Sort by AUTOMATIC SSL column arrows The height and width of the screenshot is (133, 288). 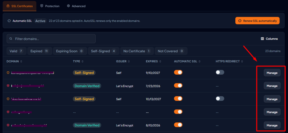pyautogui.click(x=200, y=61)
